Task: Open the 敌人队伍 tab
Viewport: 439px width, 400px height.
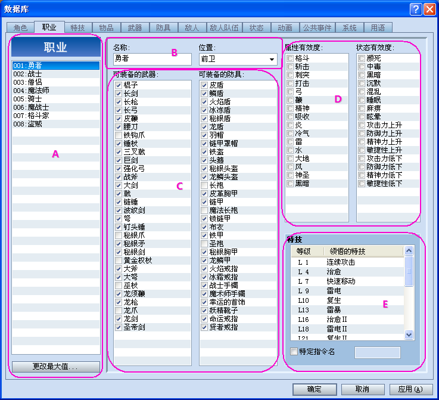Action: click(x=224, y=28)
